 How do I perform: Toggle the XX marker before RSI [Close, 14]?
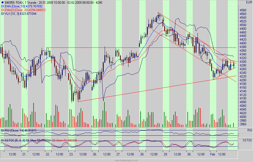coord(3,130)
